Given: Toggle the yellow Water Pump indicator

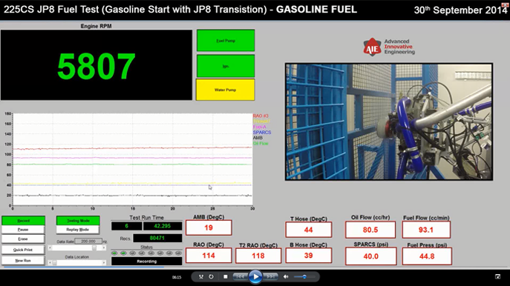Looking at the screenshot, I should click(225, 90).
